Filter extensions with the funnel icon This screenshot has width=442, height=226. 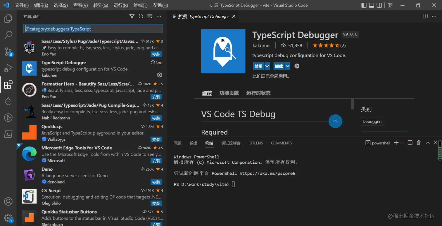point(132,17)
